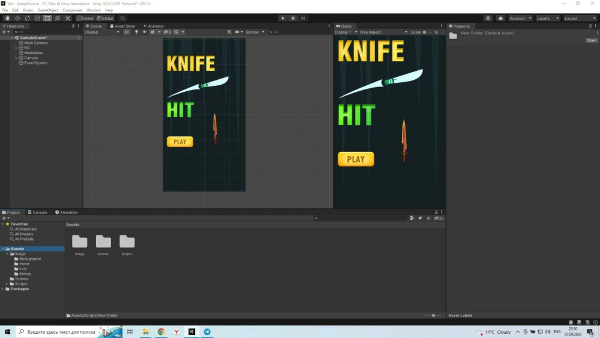Image resolution: width=600 pixels, height=338 pixels.
Task: Open the Shaded draw mode dropdown
Action: coord(101,32)
